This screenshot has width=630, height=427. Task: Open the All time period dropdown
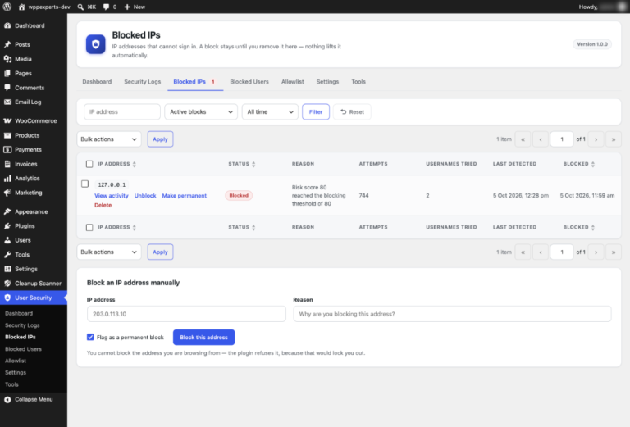(270, 112)
